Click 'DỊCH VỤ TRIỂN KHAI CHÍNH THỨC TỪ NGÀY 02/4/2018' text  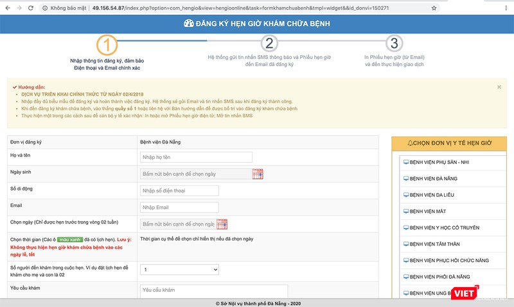(x=82, y=94)
